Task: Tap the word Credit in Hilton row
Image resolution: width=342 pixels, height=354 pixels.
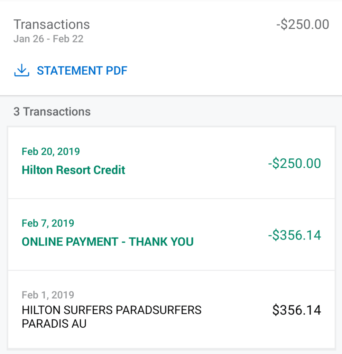Action: coord(109,170)
